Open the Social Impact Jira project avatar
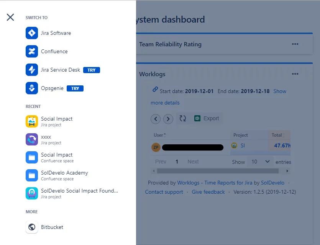 (32, 121)
